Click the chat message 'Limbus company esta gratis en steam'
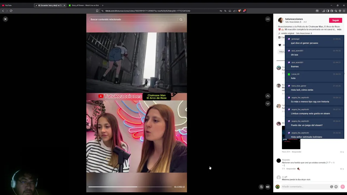This screenshot has width=347, height=195. tap(310, 113)
